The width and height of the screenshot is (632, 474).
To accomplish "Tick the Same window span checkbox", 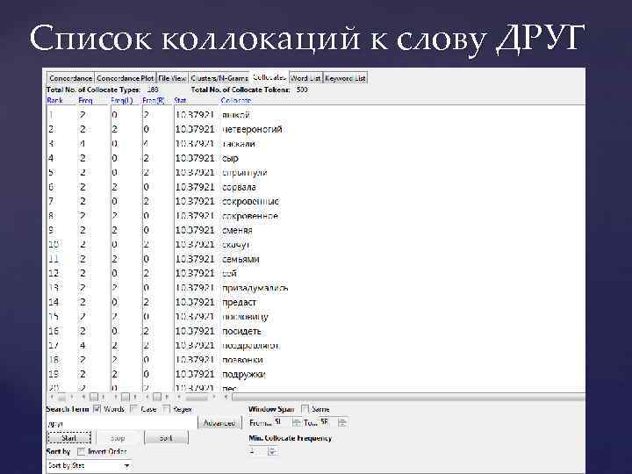I will 305,409.
